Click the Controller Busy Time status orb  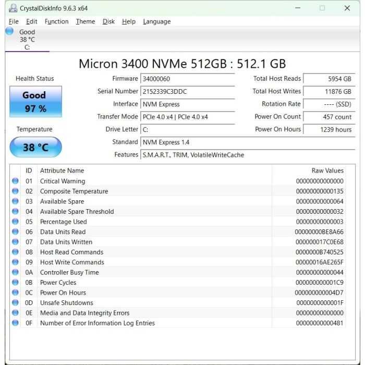point(15,272)
